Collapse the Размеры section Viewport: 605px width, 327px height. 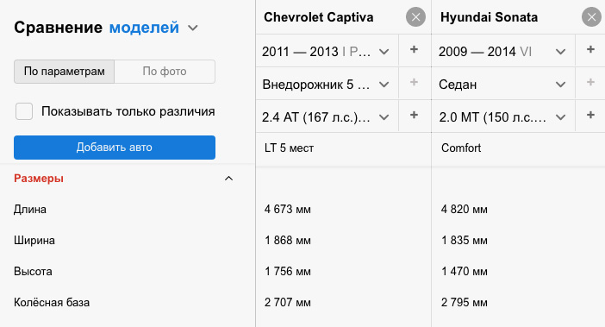click(x=228, y=179)
